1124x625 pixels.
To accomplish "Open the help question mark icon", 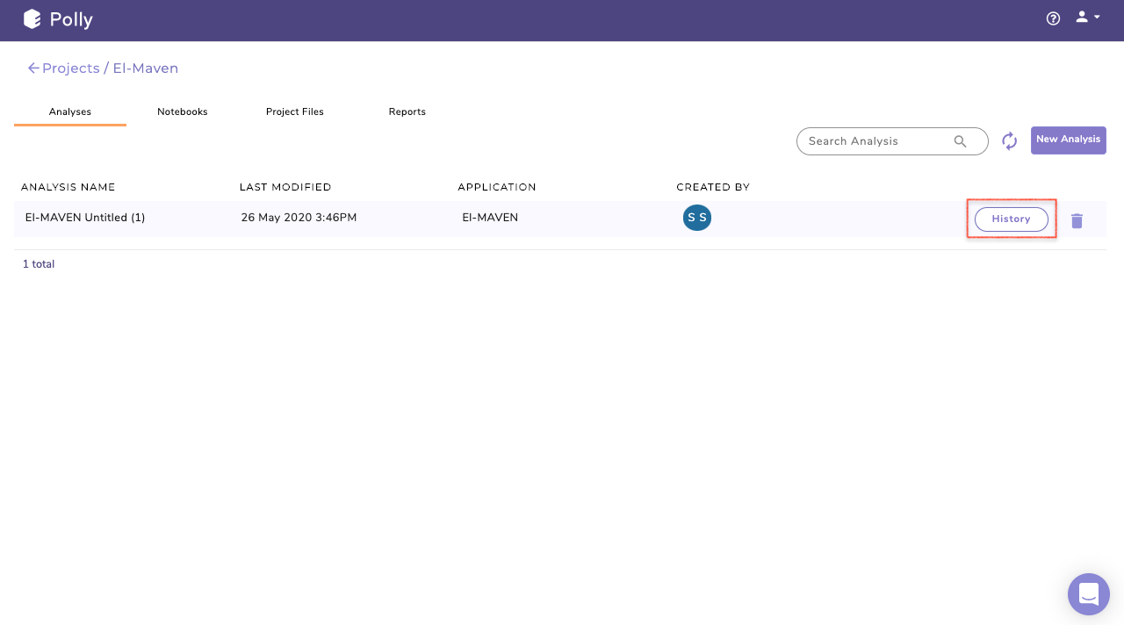I will [1053, 18].
